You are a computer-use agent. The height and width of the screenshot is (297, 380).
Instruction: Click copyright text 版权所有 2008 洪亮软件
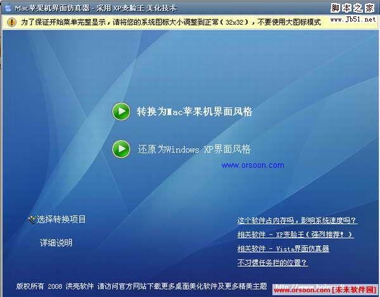click(x=55, y=286)
